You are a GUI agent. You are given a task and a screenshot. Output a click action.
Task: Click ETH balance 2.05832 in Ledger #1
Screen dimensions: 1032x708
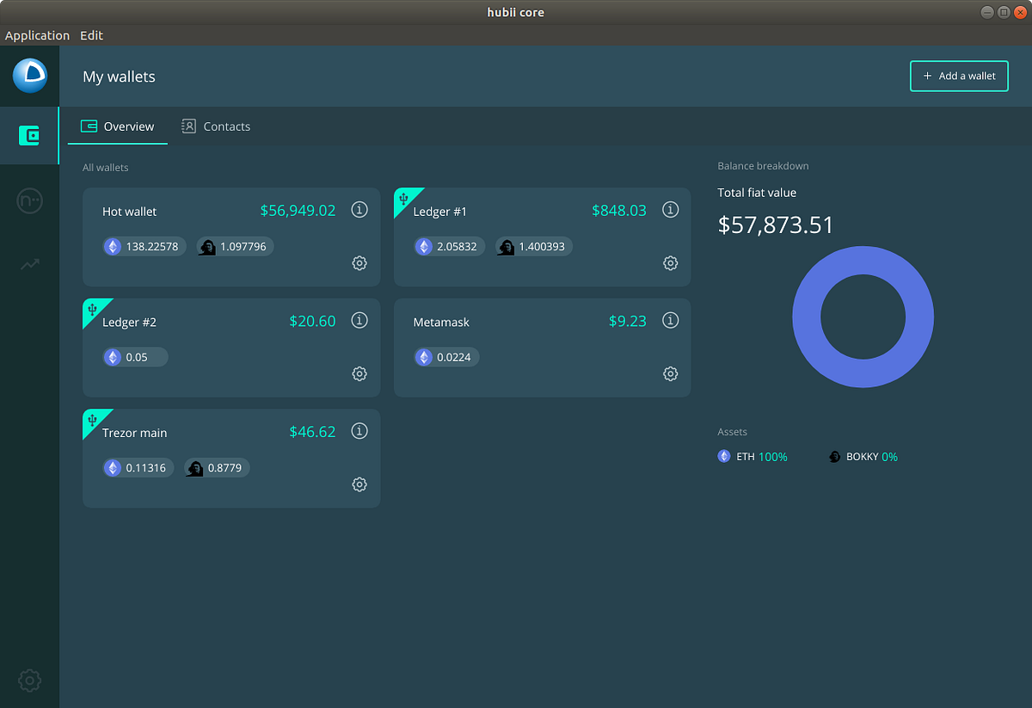(x=449, y=247)
